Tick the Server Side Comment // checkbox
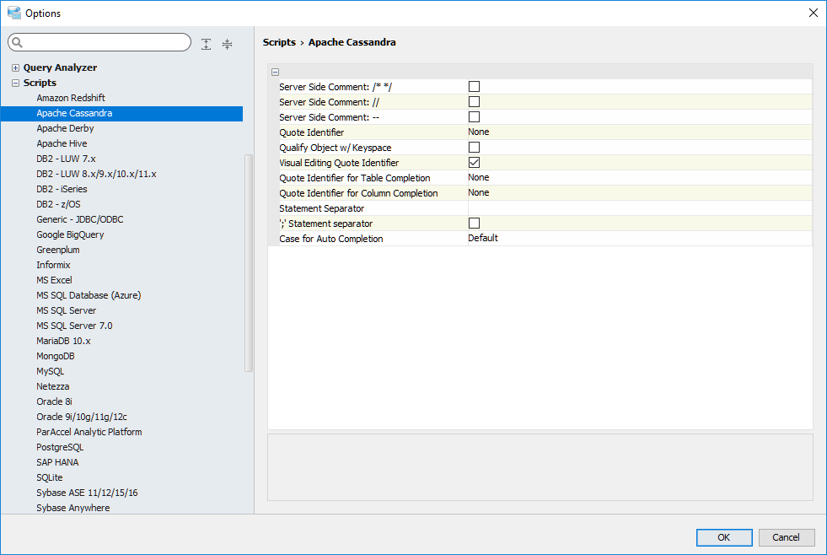 click(474, 101)
